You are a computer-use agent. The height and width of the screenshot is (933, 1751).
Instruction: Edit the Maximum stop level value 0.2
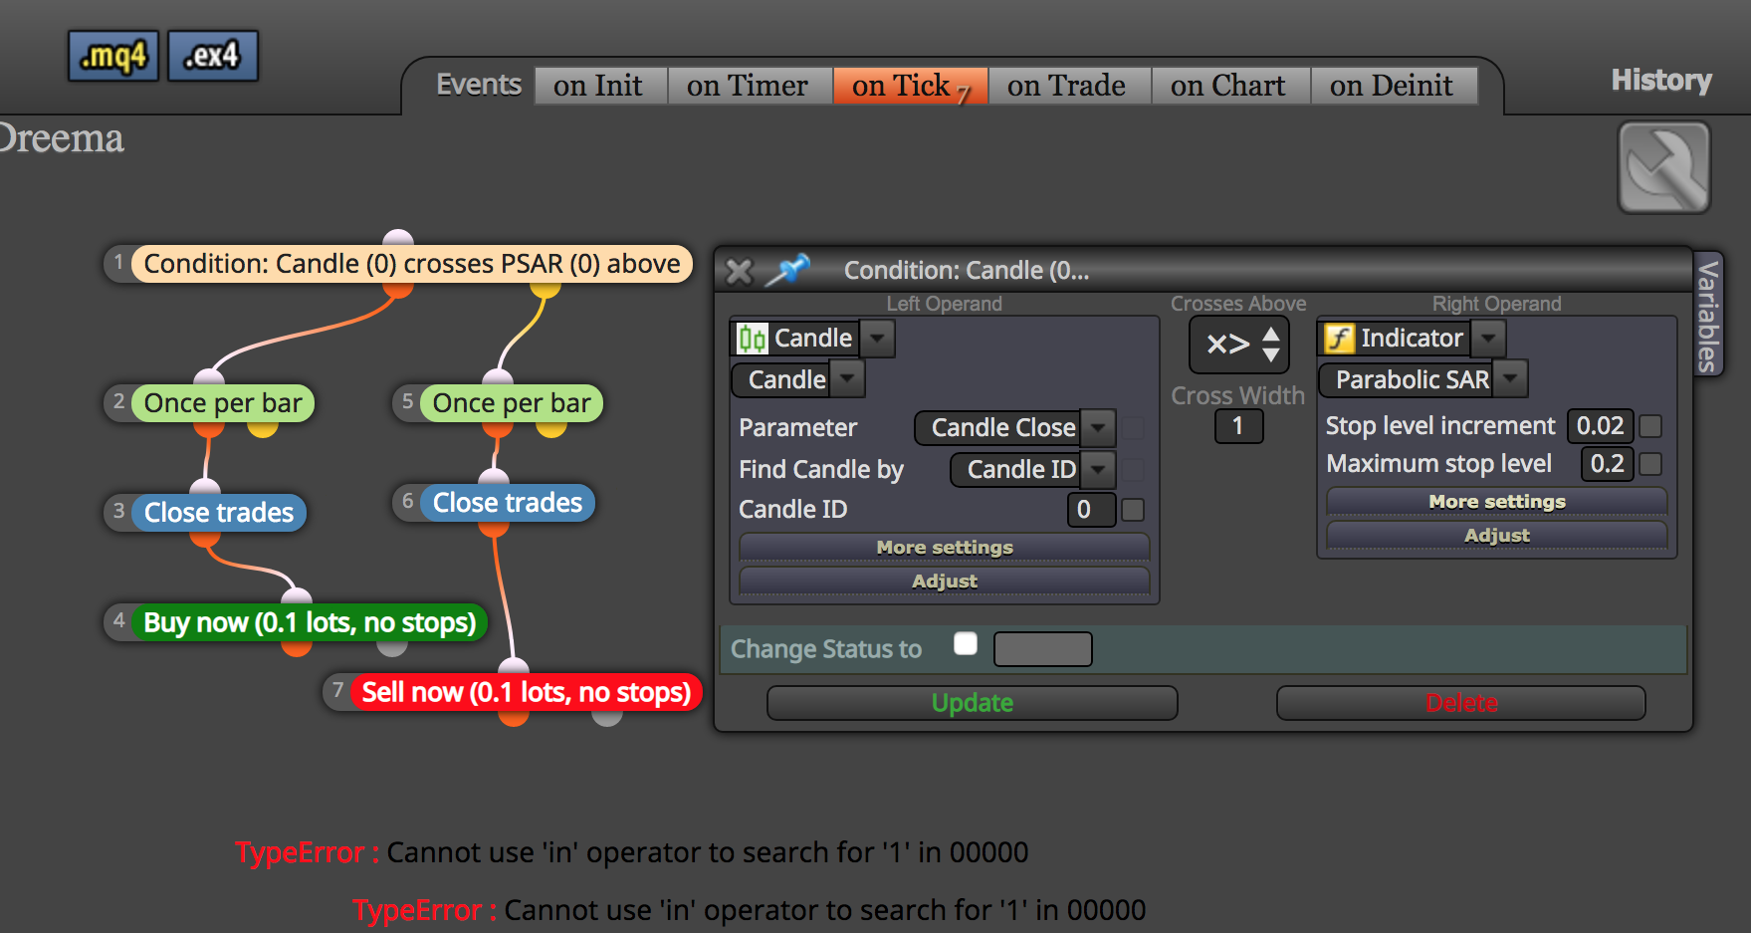[x=1607, y=464]
